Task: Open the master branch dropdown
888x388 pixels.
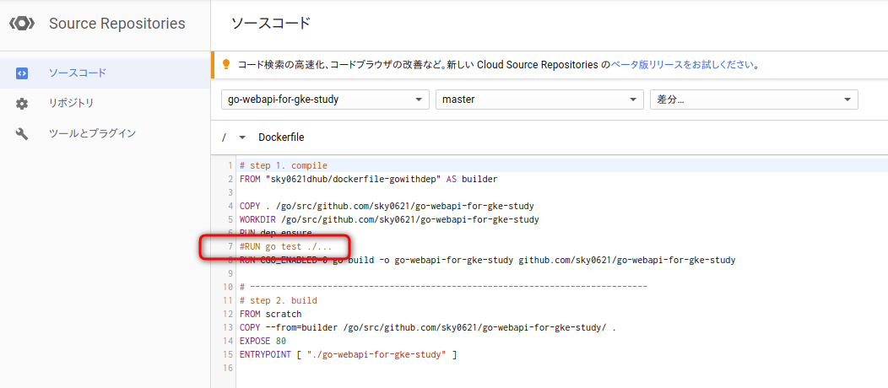Action: click(539, 100)
